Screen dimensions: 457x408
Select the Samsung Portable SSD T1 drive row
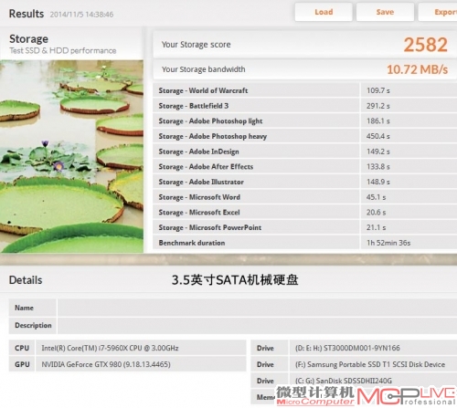click(354, 364)
